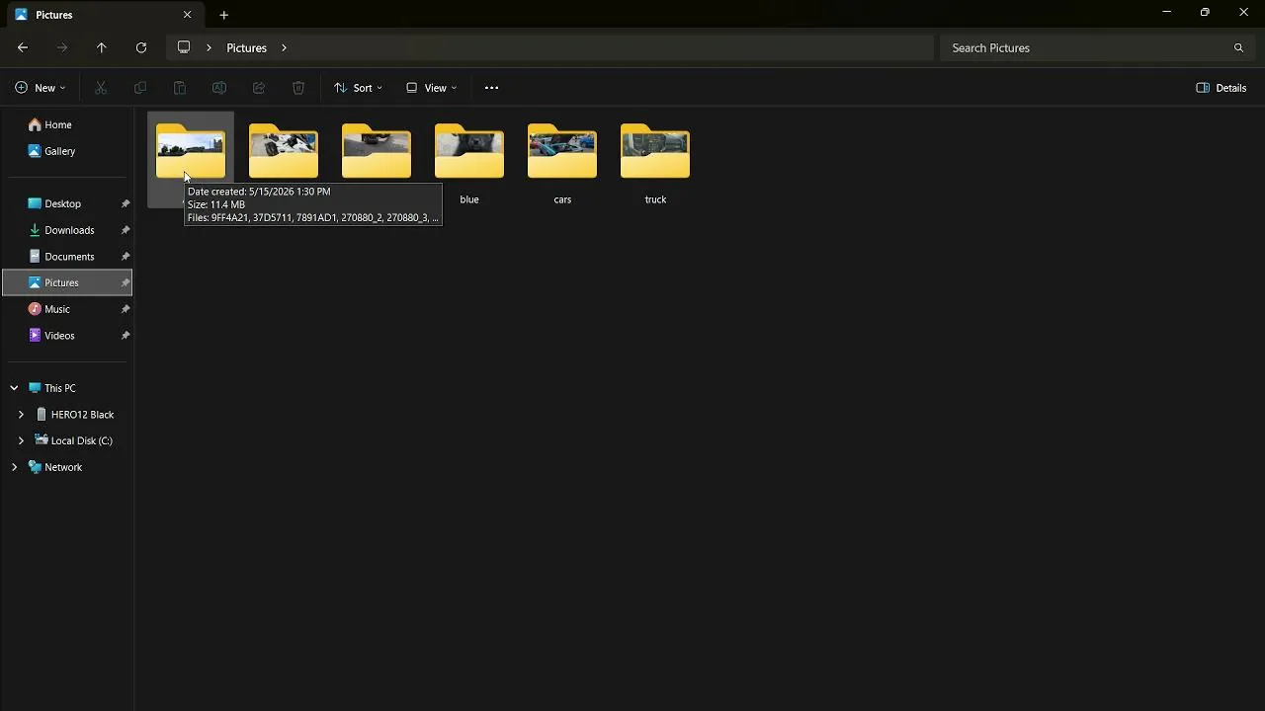Open the See more three-dots menu
1265x711 pixels.
491,88
